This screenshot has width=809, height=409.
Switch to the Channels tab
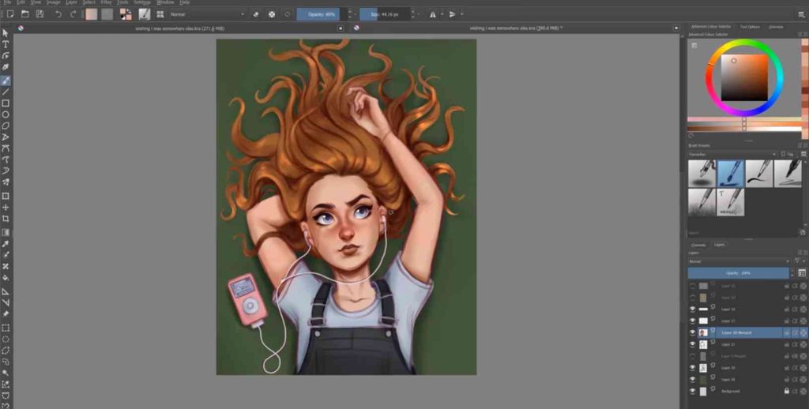click(x=698, y=245)
